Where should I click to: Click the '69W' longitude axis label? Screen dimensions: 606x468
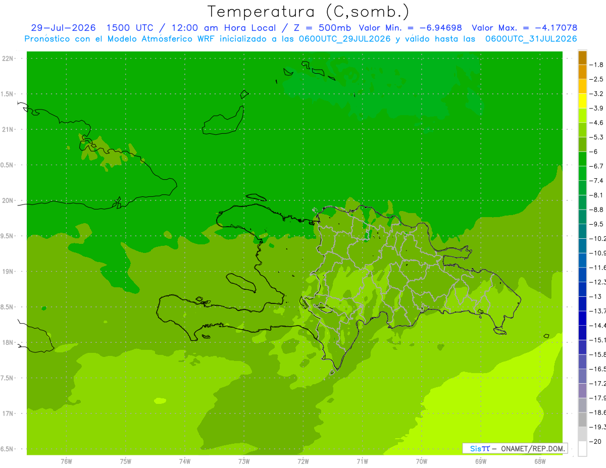point(481,461)
